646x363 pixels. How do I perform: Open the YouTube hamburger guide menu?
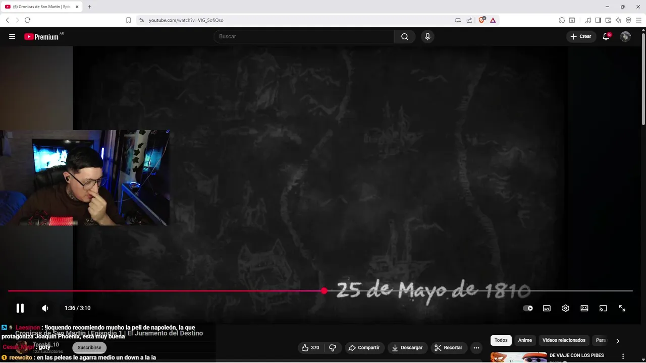12,36
